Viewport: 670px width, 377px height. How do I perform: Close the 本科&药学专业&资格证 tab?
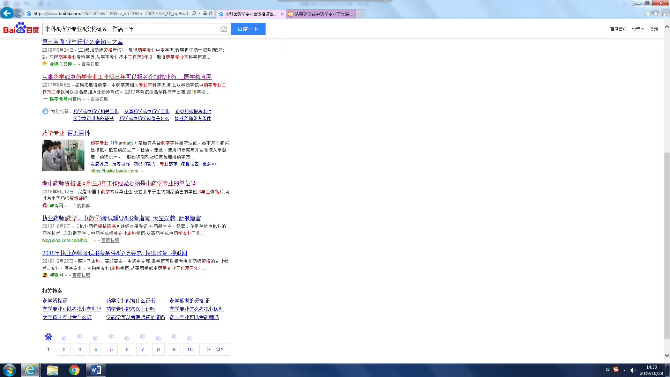(282, 14)
